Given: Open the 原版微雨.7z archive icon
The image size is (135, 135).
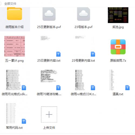Looking at the screenshot, I should click(x=118, y=47).
